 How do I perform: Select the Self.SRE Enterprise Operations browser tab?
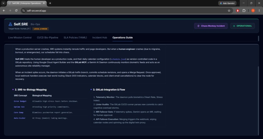tap(27, 3)
